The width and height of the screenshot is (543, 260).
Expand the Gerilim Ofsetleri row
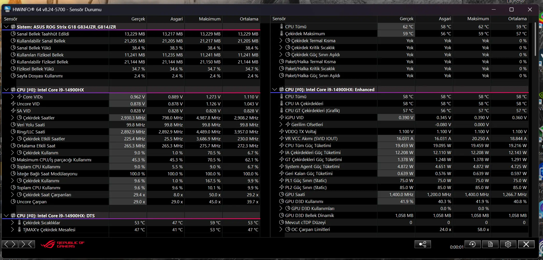[281, 125]
